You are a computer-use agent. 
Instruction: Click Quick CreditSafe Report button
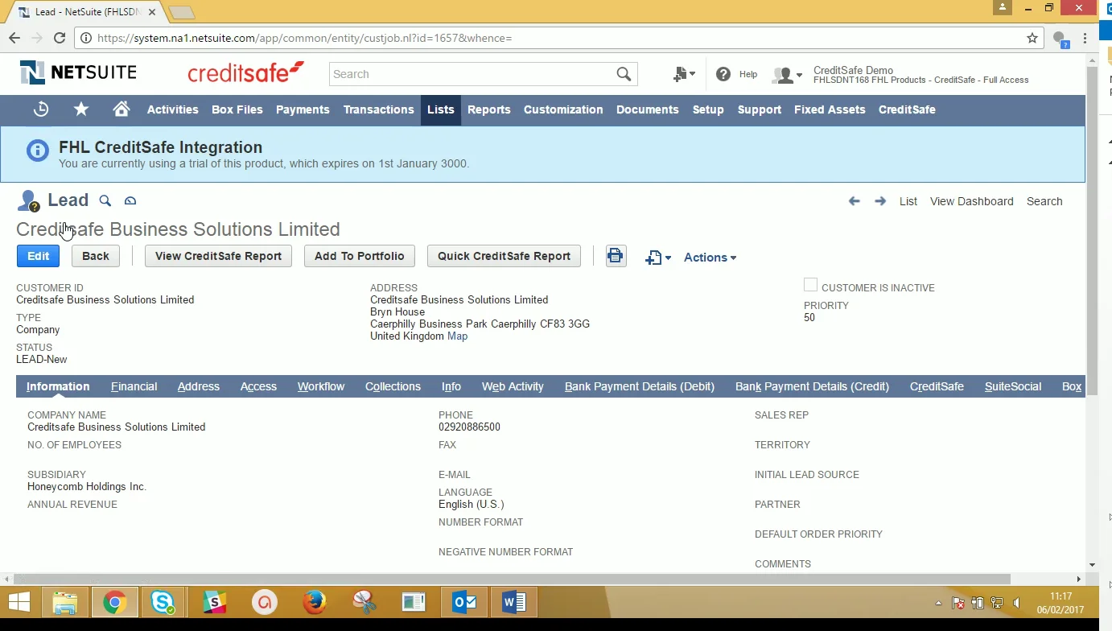pyautogui.click(x=504, y=256)
